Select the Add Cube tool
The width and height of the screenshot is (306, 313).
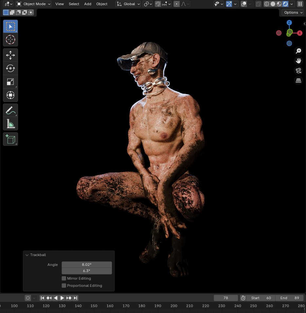(10, 139)
